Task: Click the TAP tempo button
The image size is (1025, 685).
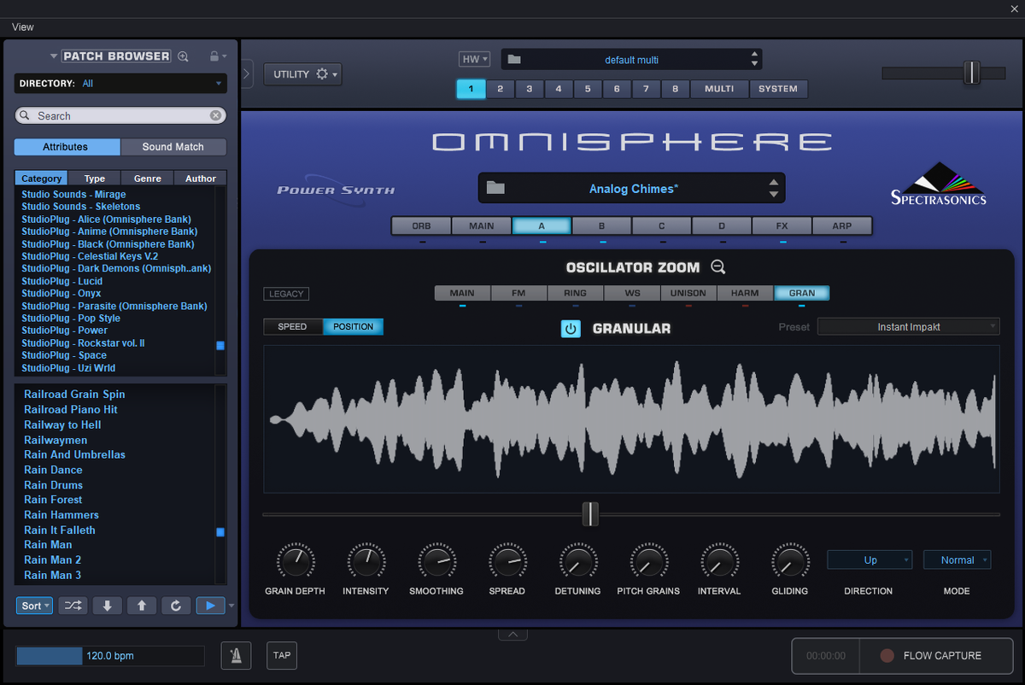Action: click(x=282, y=655)
